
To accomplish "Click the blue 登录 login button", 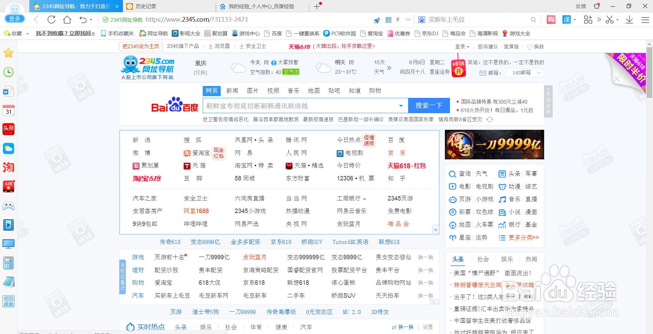I will (15, 19).
